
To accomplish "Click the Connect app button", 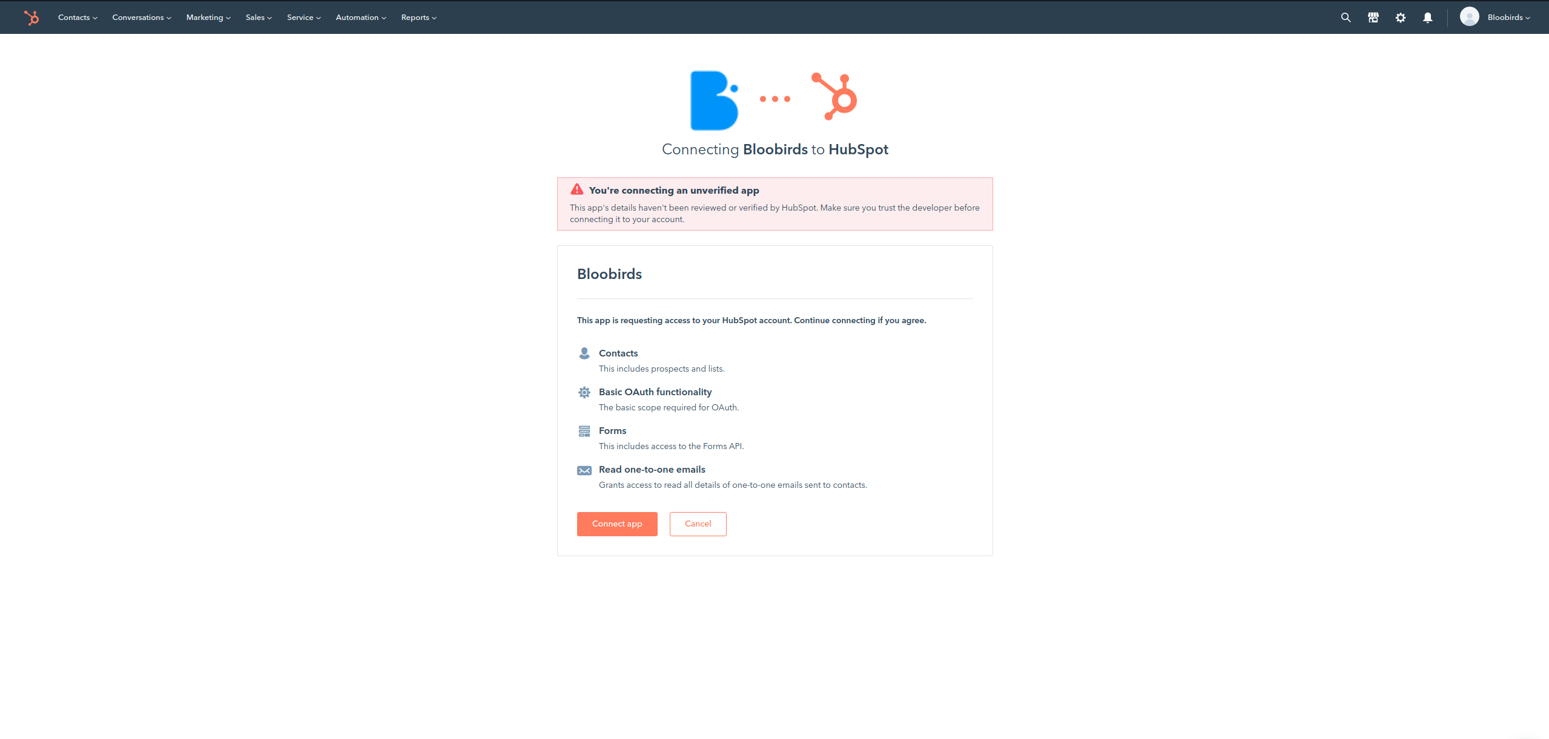I will 616,524.
